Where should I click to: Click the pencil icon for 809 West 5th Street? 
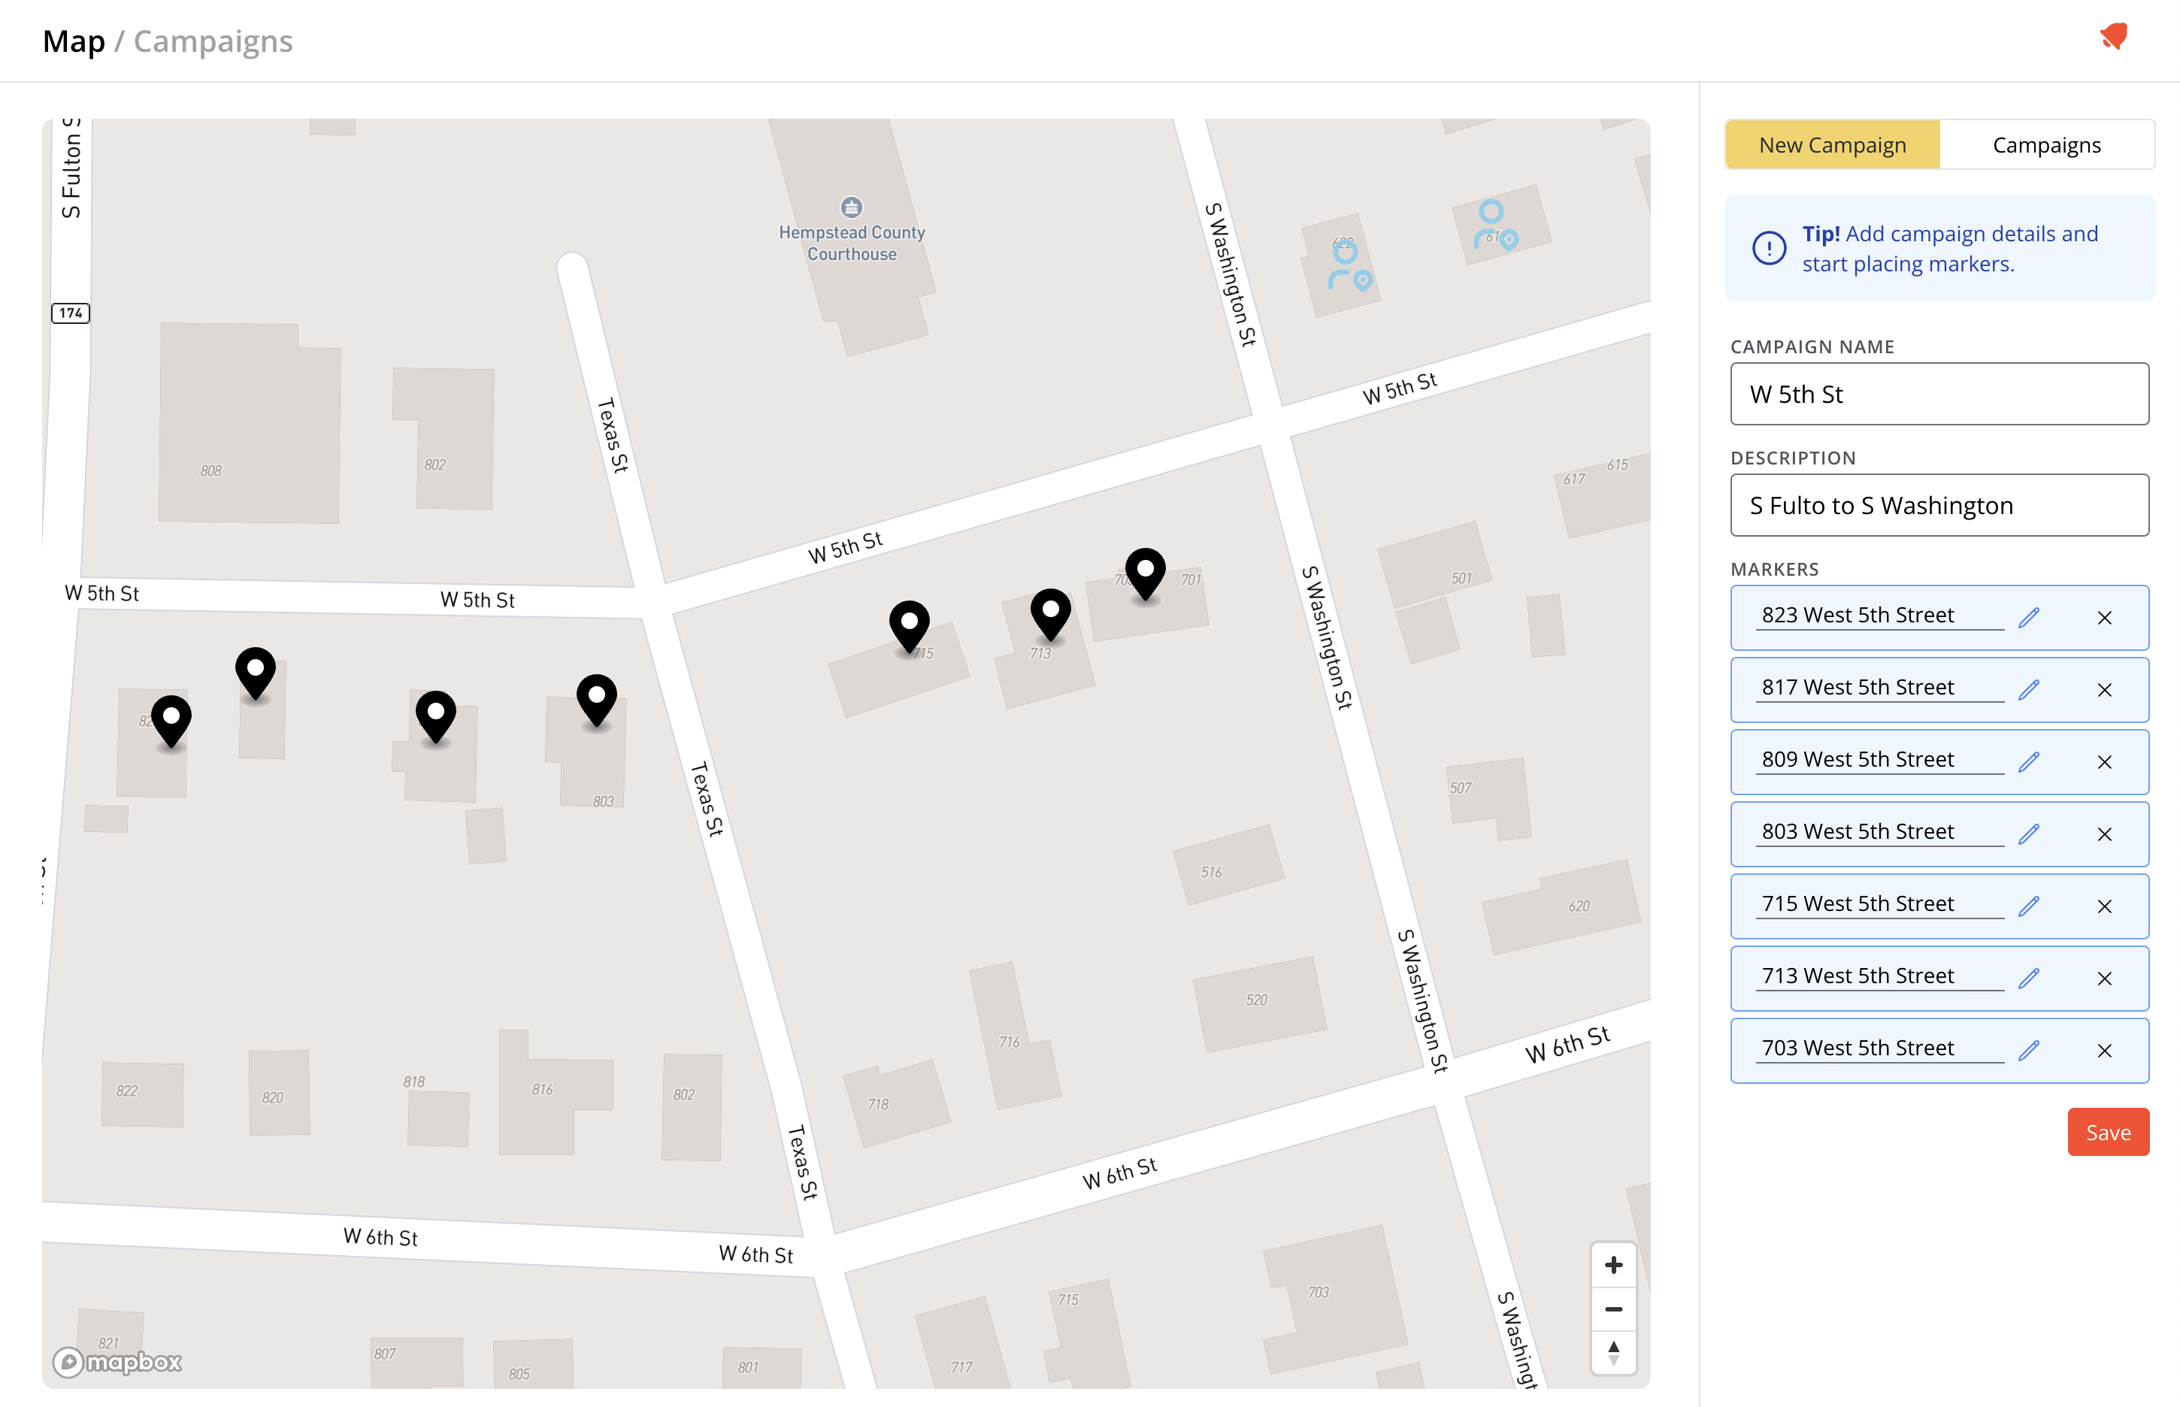coord(2028,762)
